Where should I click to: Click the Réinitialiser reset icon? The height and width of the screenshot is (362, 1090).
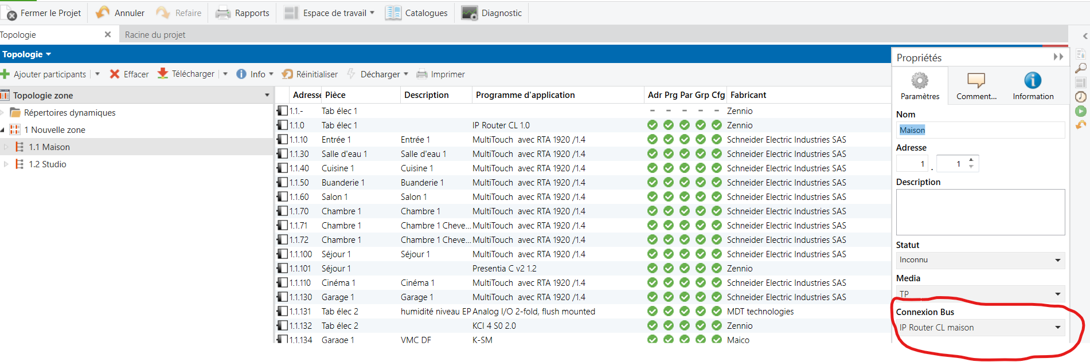(287, 74)
